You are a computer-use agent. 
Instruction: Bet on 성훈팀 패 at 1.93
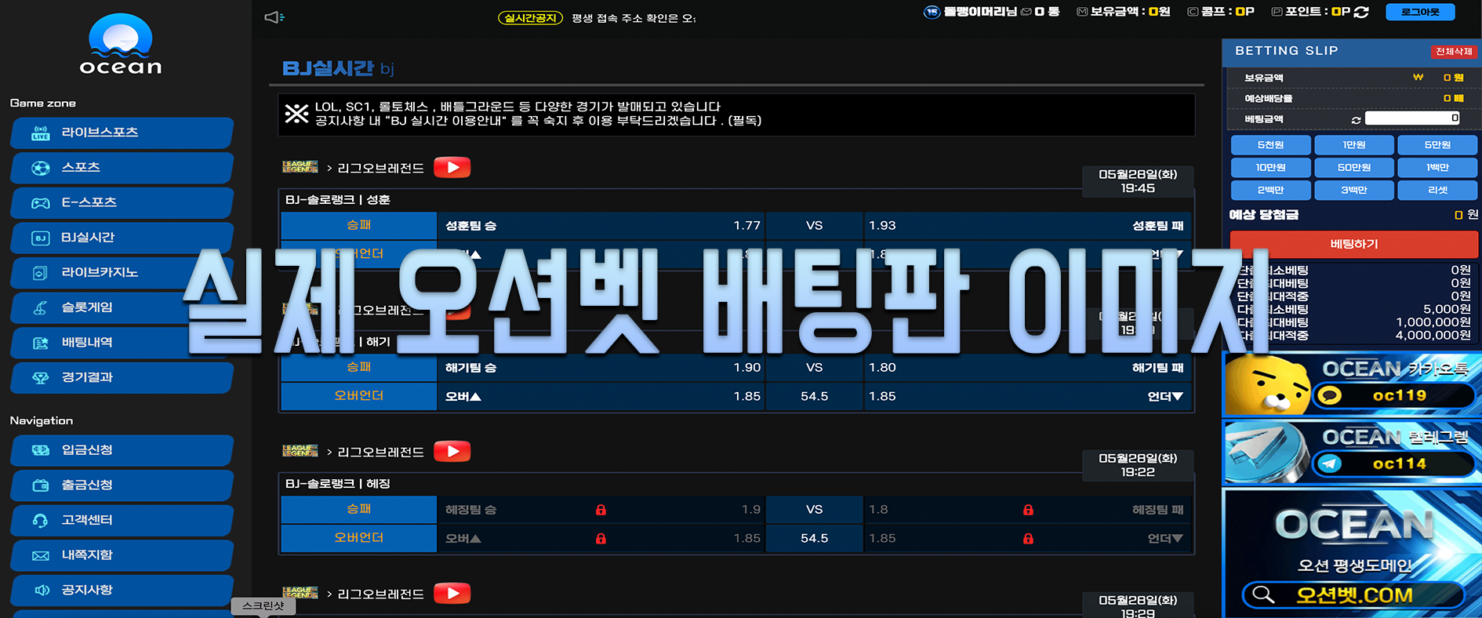(x=1027, y=226)
